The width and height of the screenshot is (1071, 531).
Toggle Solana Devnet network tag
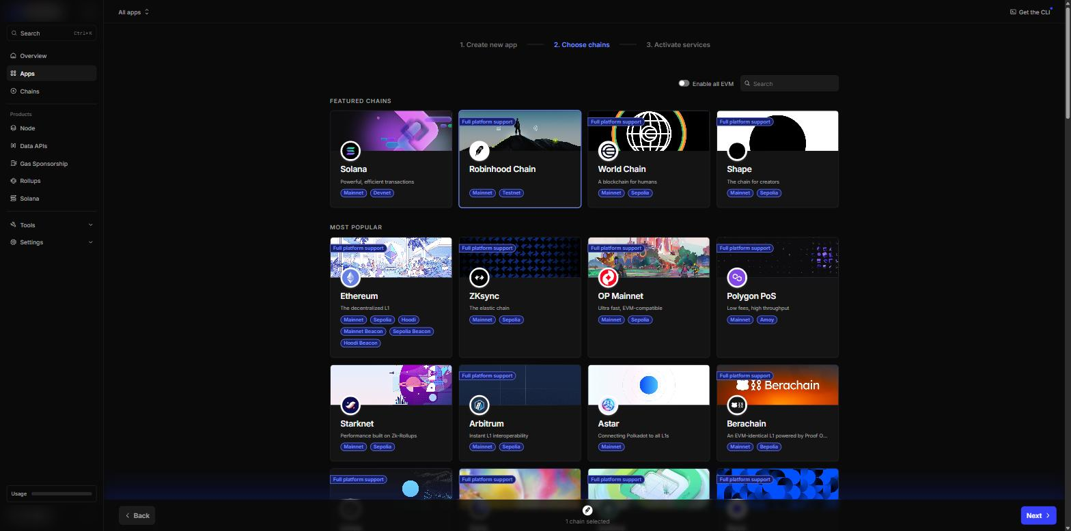(x=382, y=193)
